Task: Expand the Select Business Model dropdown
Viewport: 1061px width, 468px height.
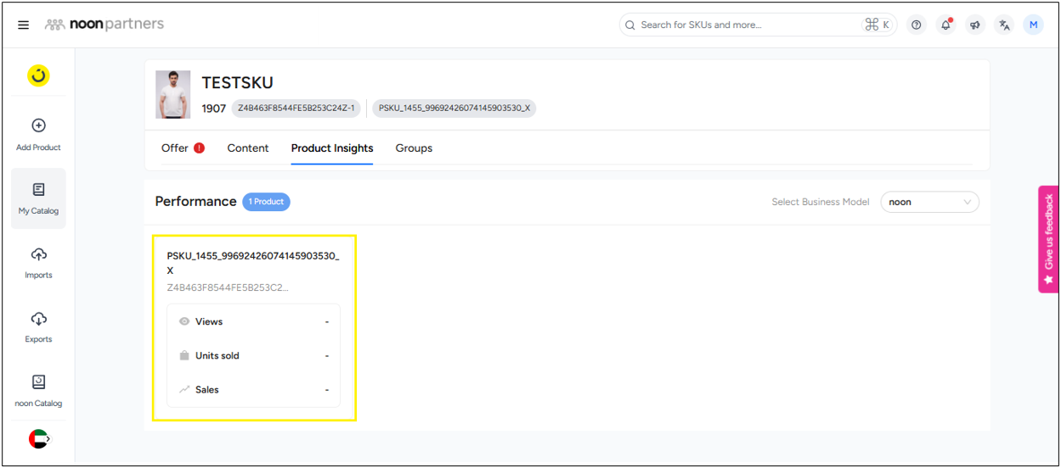Action: coord(929,202)
